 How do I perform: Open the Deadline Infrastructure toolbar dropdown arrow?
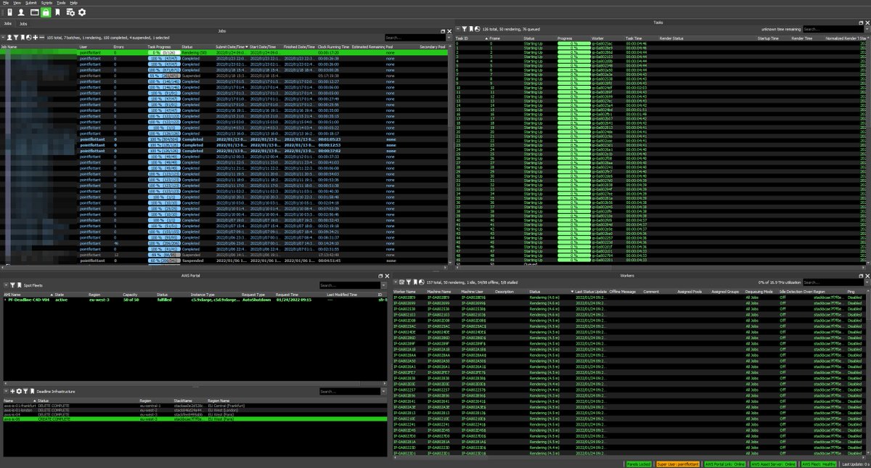pos(6,391)
